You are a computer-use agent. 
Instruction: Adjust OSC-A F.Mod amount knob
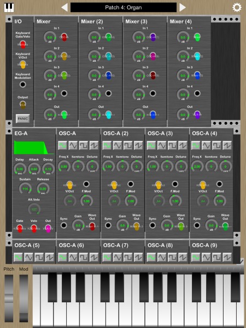click(86, 201)
